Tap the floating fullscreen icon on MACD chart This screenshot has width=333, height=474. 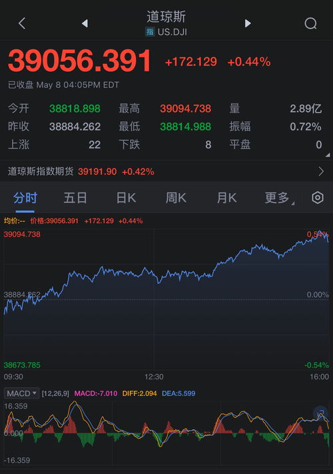pyautogui.click(x=321, y=413)
